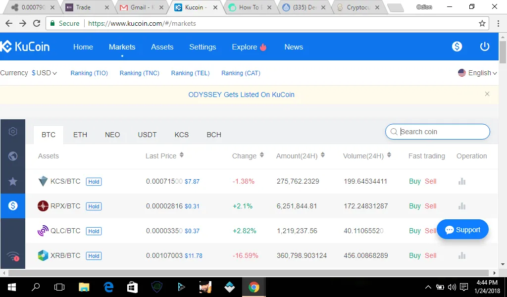This screenshot has width=507, height=297.
Task: Open Ranking (TNC) link
Action: tap(139, 73)
